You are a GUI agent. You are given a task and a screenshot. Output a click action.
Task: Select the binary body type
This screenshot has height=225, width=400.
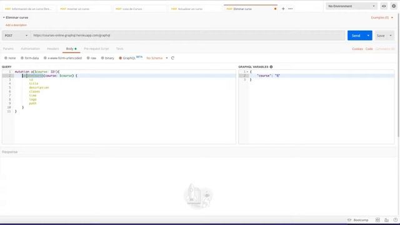[x=107, y=58]
